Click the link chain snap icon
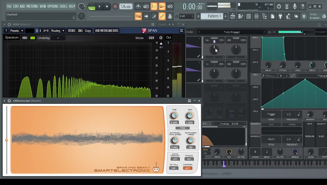Screen dimensions: 327x185 click(x=162, y=16)
